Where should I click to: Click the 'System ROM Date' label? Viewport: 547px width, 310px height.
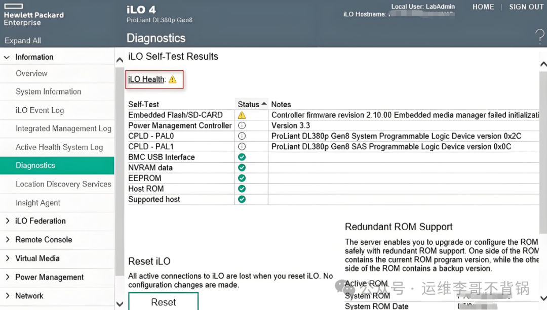click(x=376, y=306)
